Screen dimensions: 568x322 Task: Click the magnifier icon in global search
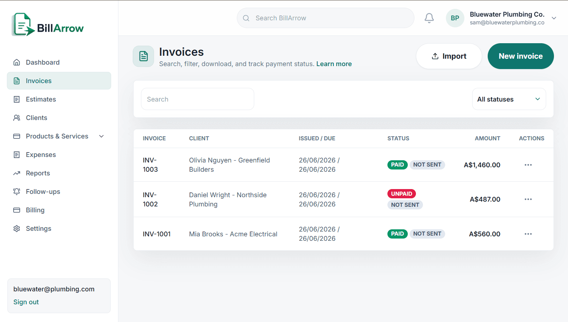[x=246, y=18]
